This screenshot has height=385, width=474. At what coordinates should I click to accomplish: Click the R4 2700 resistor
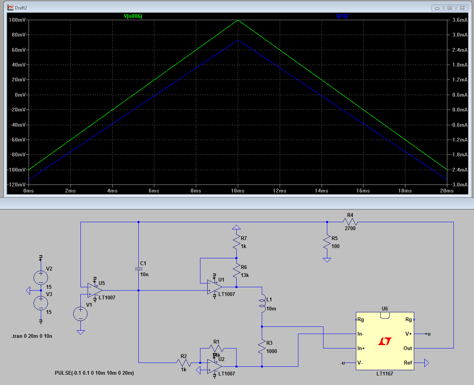[x=350, y=222]
